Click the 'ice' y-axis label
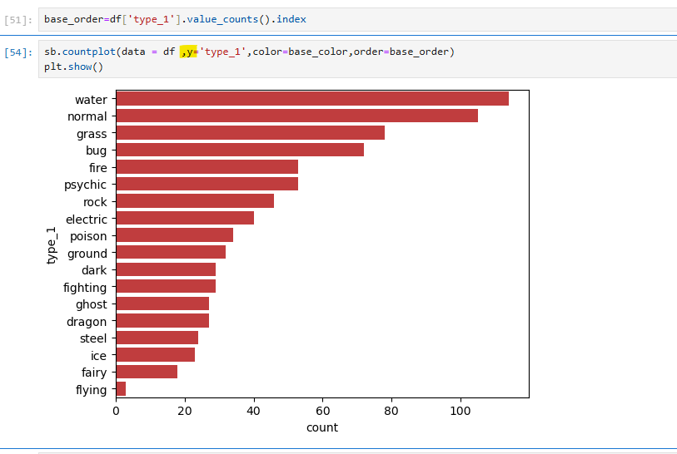677x454 pixels. coord(98,356)
